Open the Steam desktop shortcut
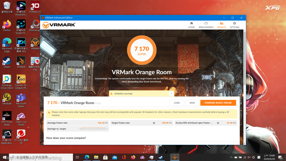The width and height of the screenshot is (286, 161). (7, 62)
